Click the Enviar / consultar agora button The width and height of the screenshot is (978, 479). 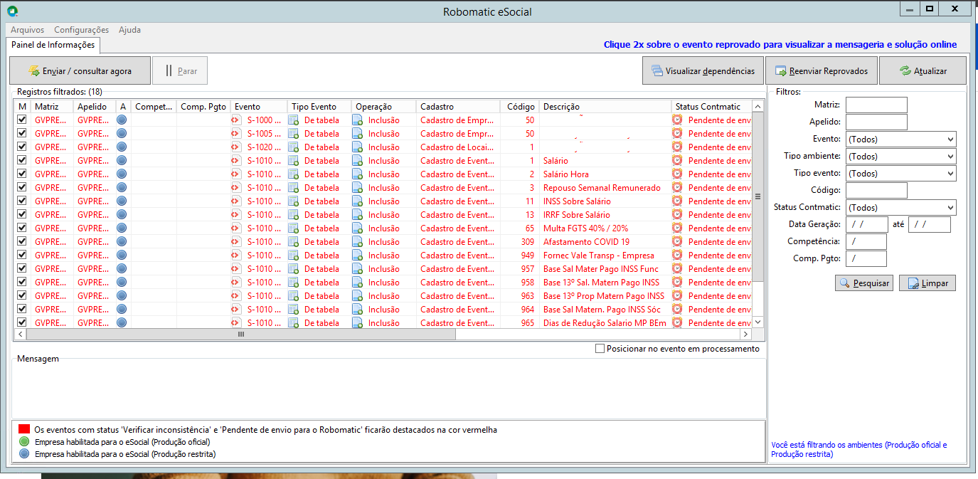coord(80,71)
